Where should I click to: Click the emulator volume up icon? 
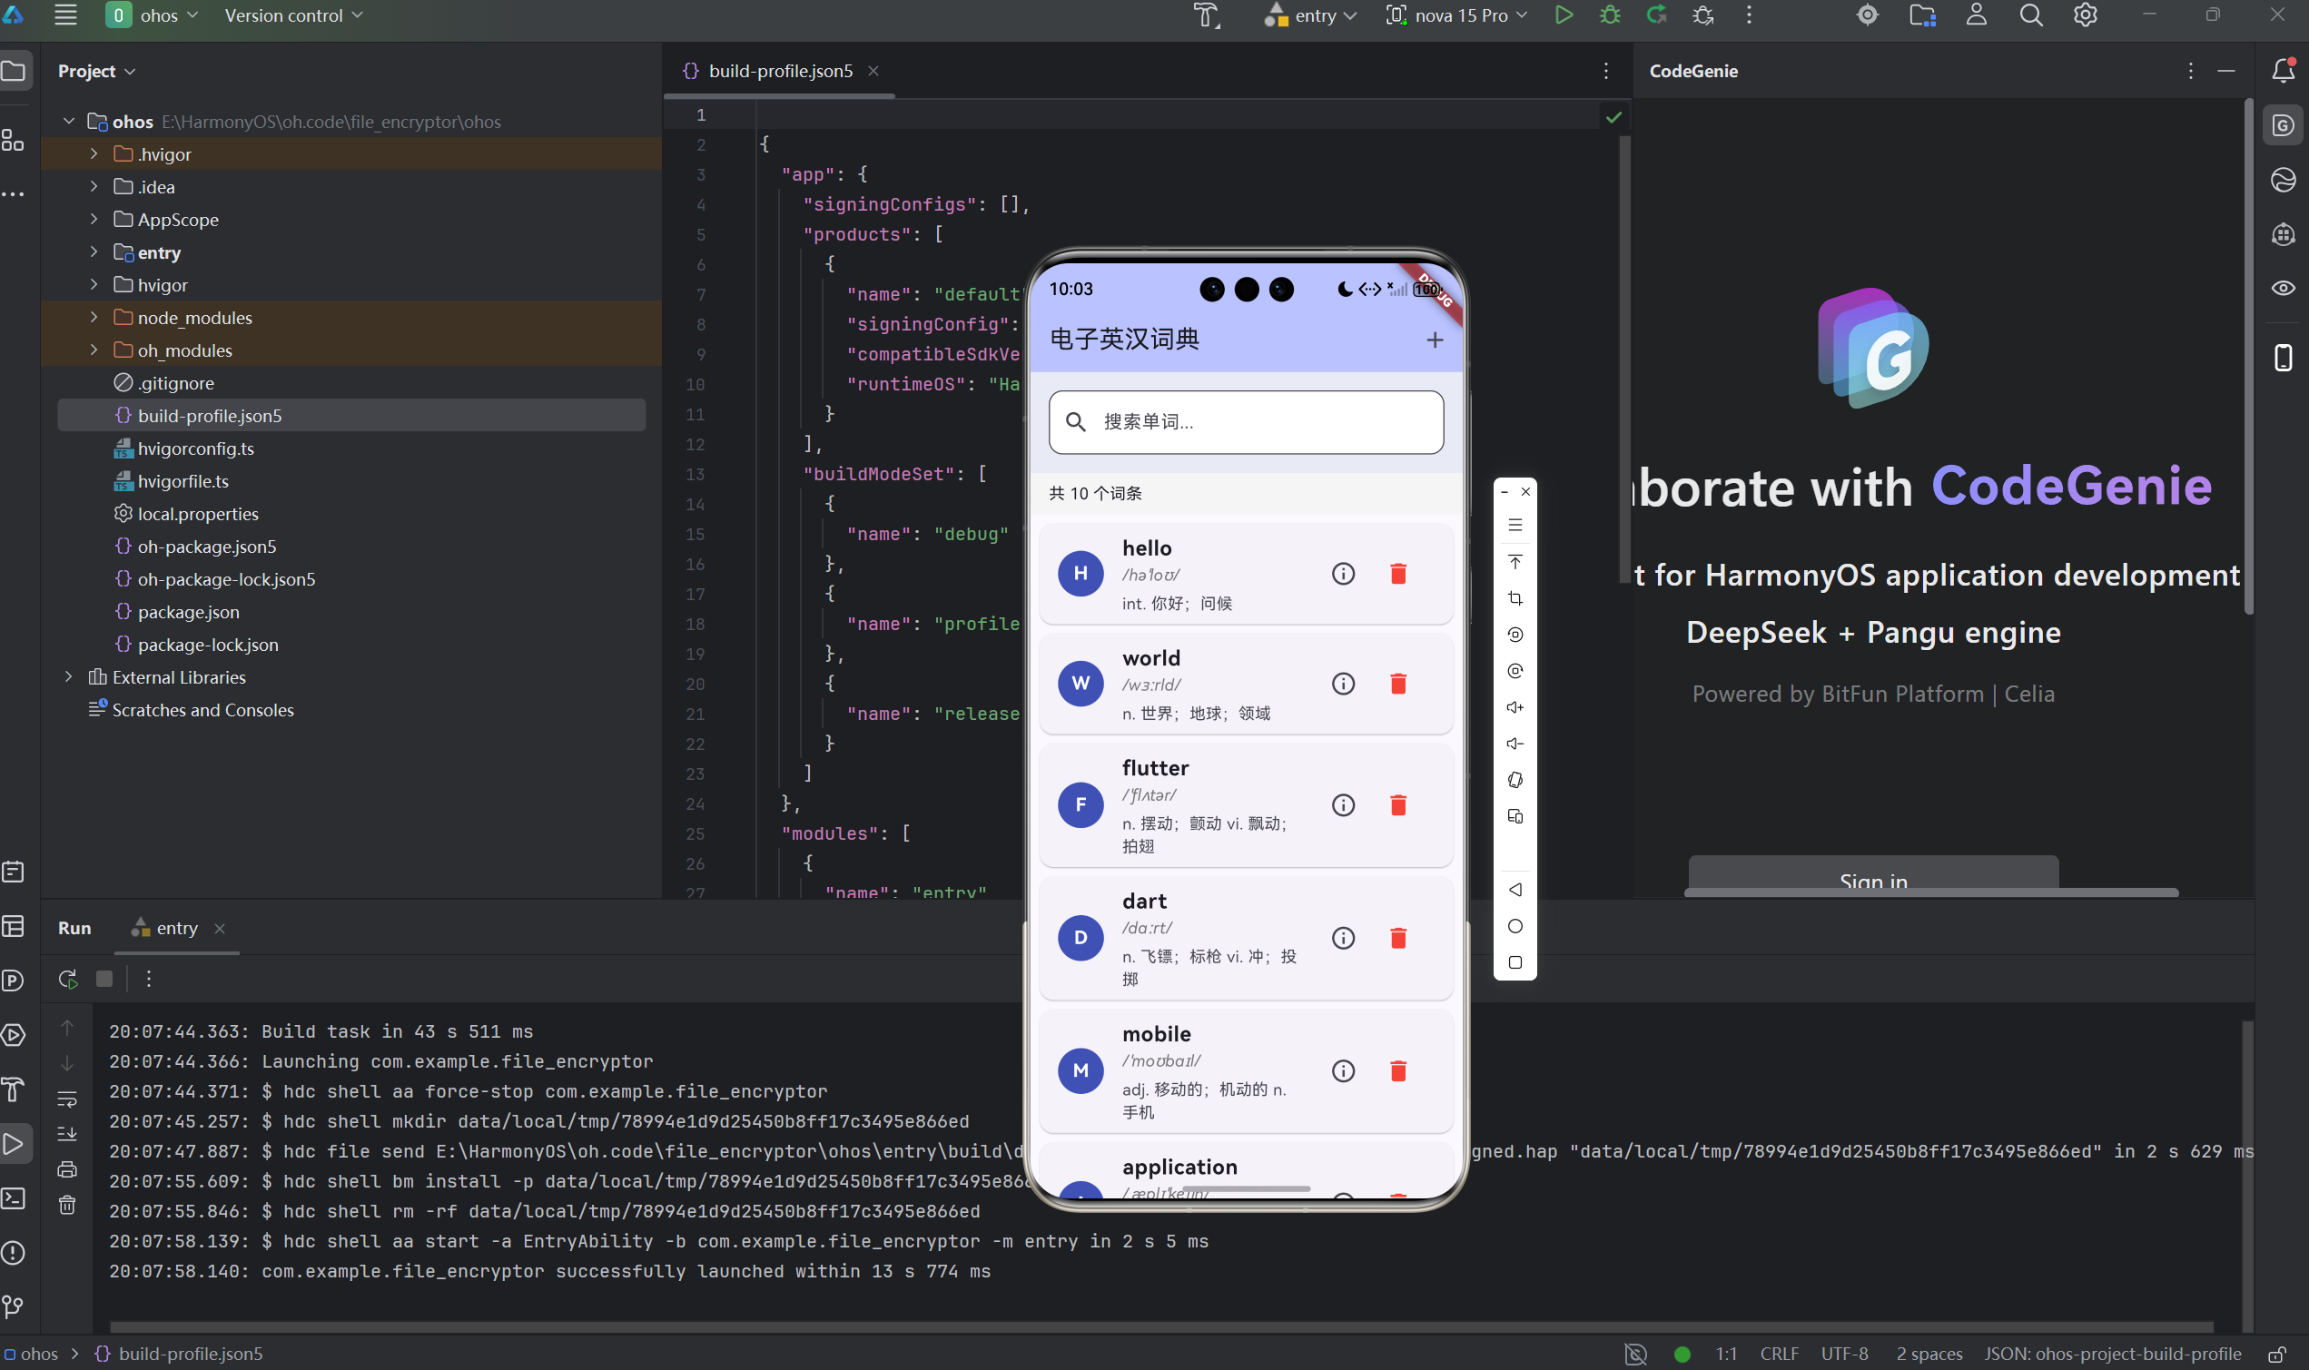pyautogui.click(x=1515, y=707)
